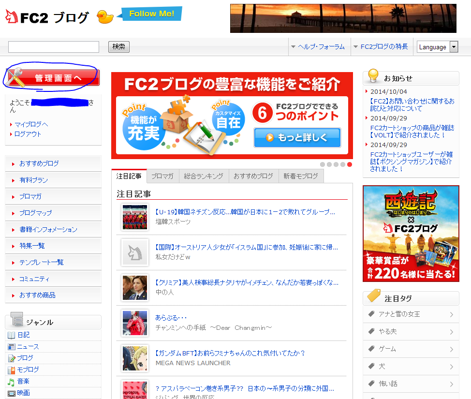This screenshot has height=399, width=471.
Task: Open the 音楽 genre link
Action: pyautogui.click(x=23, y=381)
